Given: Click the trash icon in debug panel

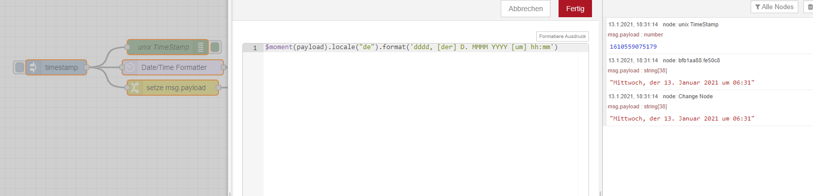Looking at the screenshot, I should tap(809, 7).
